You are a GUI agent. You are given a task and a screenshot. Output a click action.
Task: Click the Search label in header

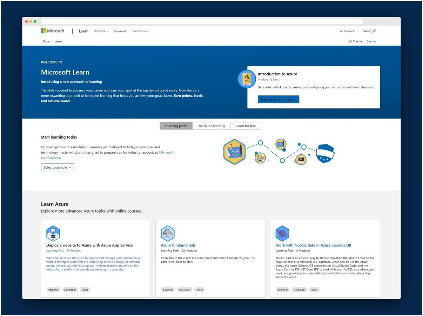tap(367, 31)
